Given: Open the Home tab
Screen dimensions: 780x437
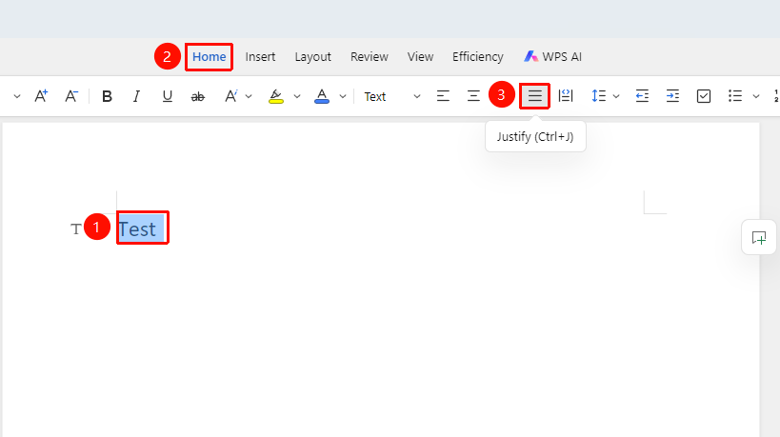Looking at the screenshot, I should (x=209, y=57).
